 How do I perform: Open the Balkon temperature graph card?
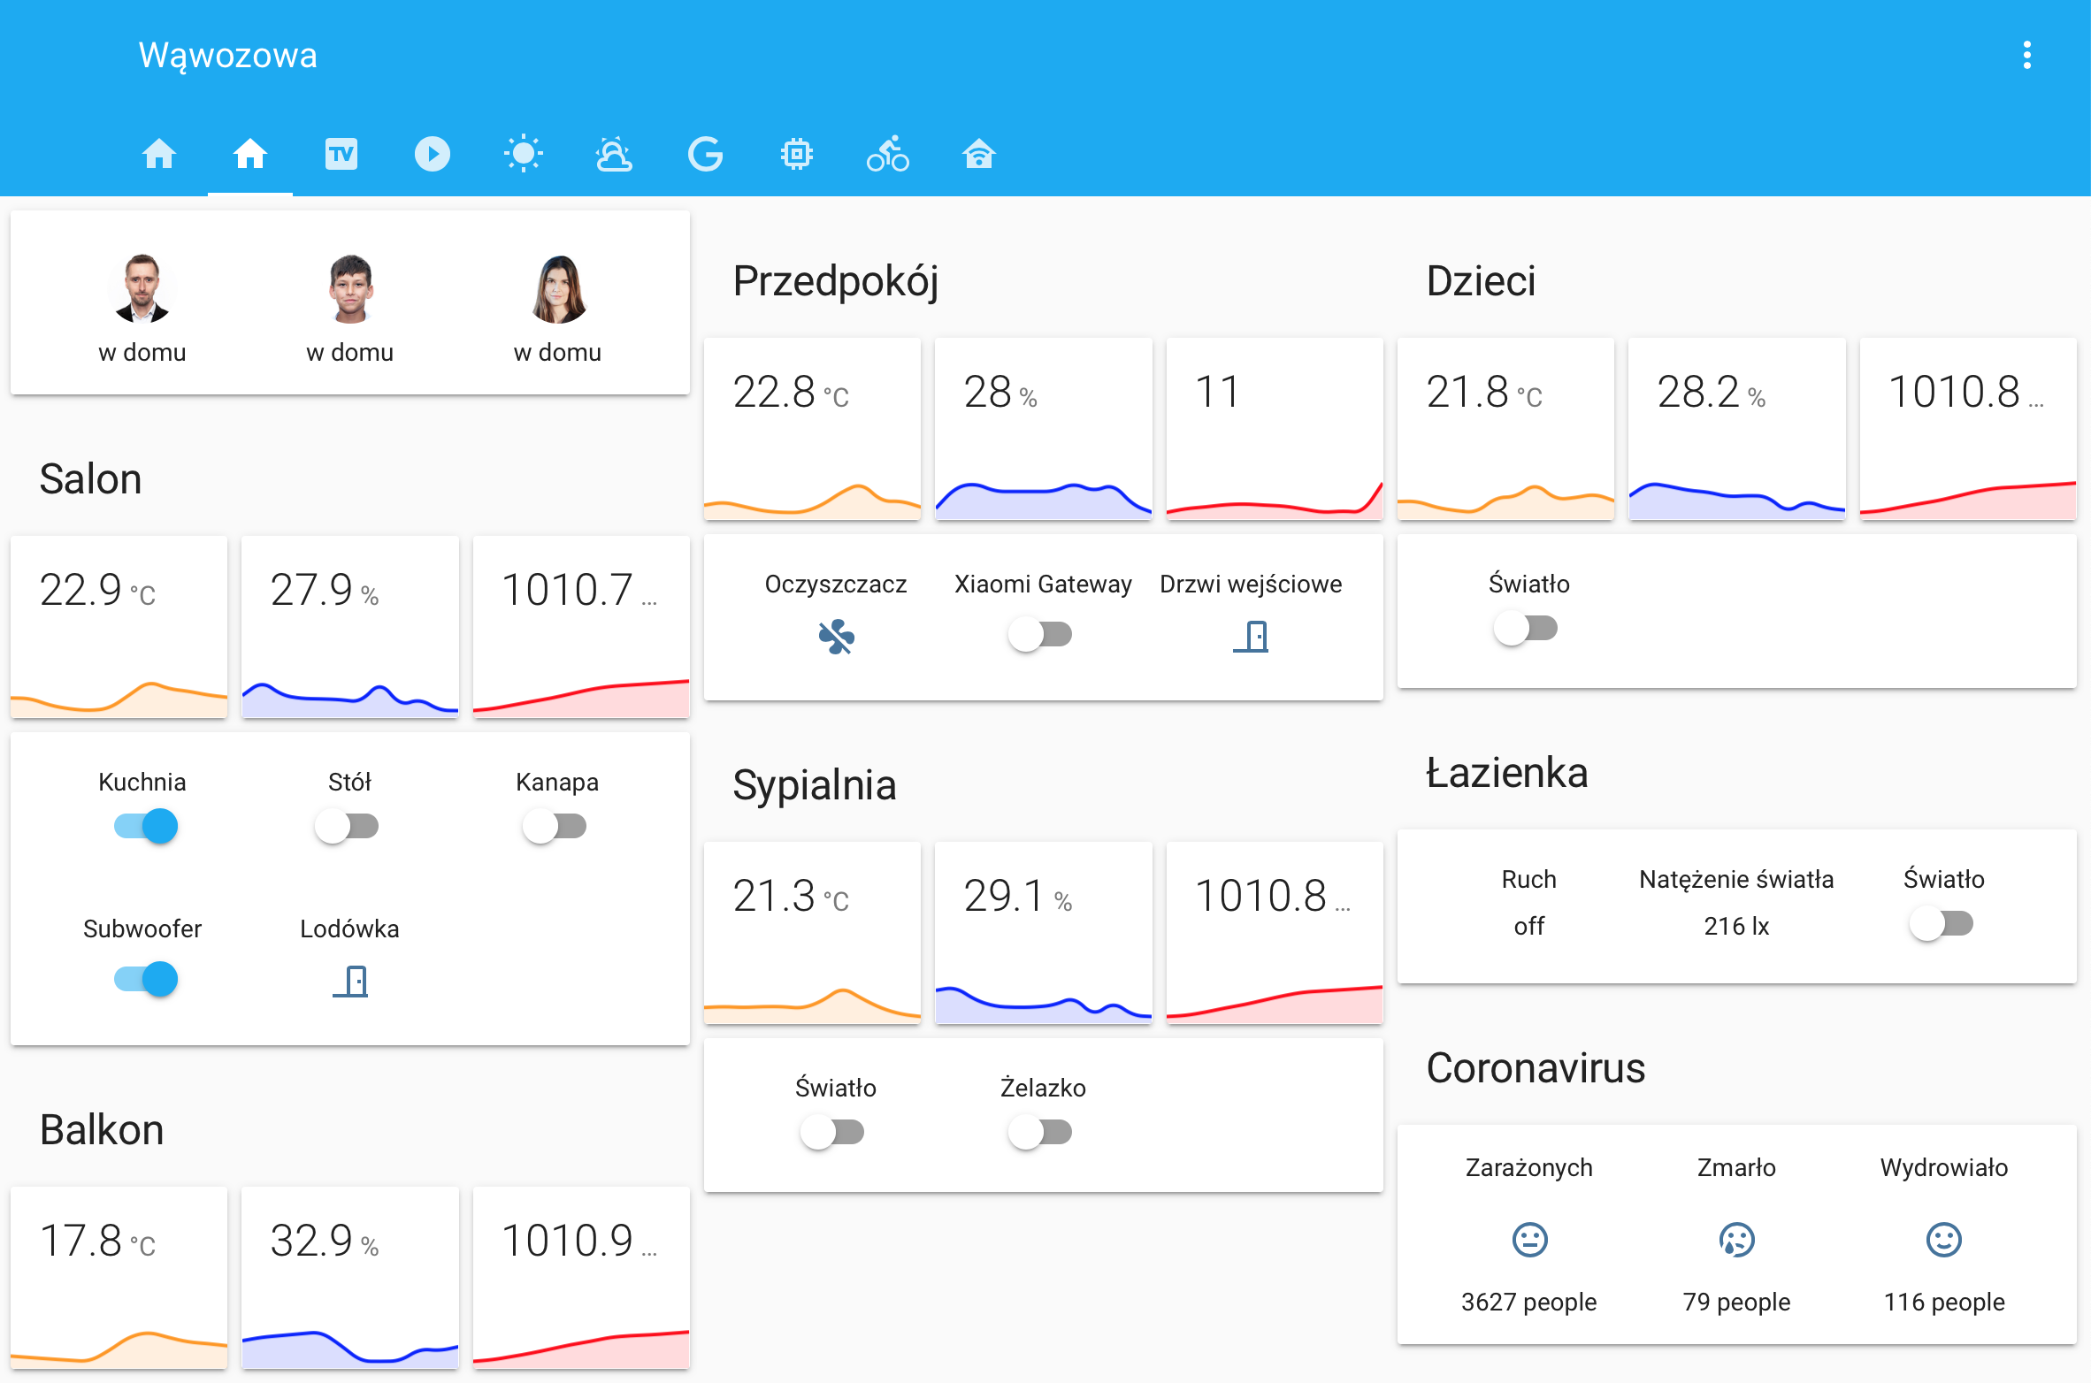[118, 1280]
